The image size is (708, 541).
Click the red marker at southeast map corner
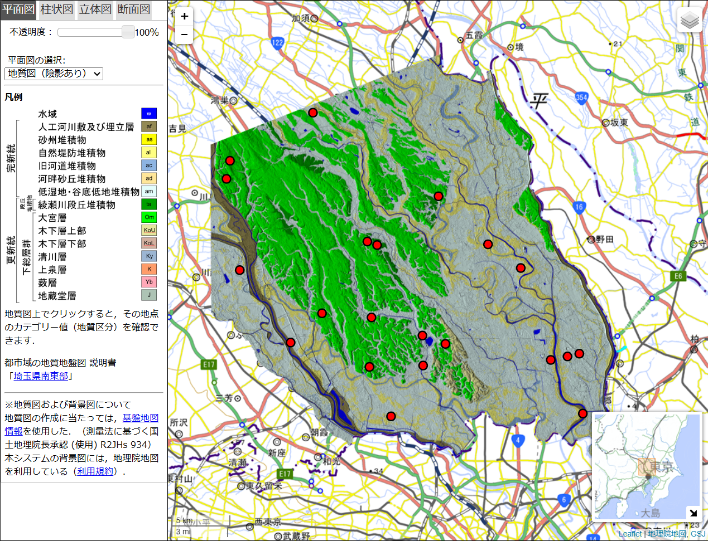click(x=582, y=413)
